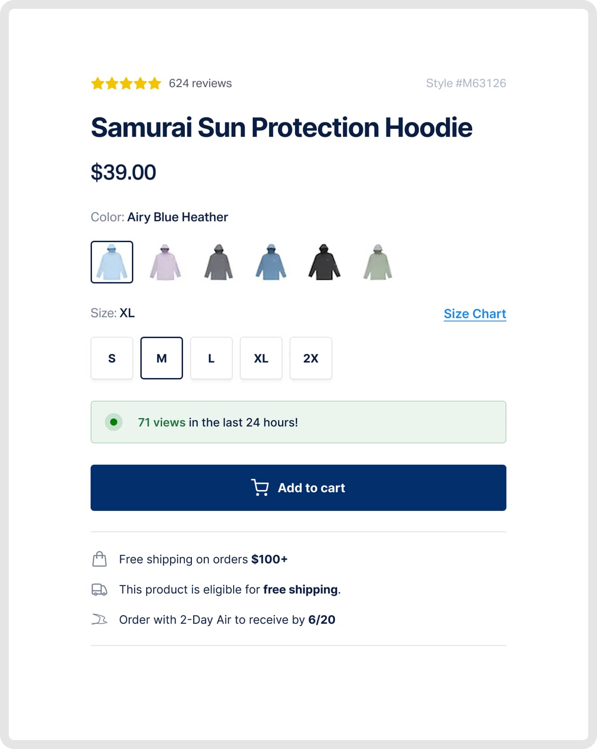
Task: Click the fifth gold rating star
Action: click(155, 83)
